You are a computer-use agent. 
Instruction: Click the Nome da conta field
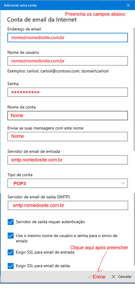pos(68,116)
